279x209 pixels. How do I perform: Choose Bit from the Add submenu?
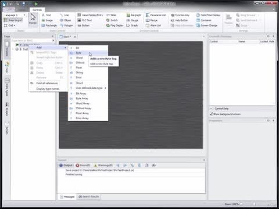tap(88, 48)
